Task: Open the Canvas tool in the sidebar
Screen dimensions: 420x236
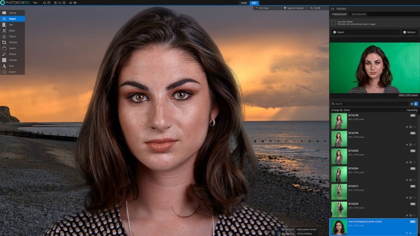Action: 12,13
